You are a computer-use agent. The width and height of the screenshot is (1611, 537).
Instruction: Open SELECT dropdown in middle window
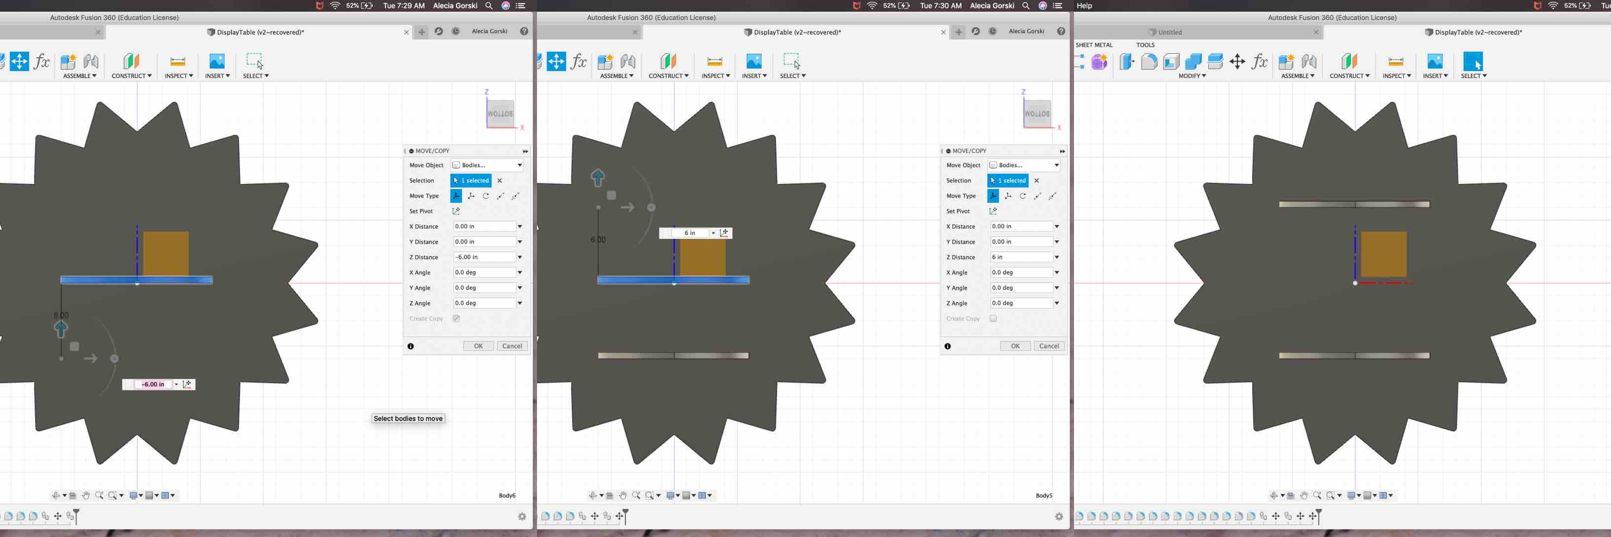[x=792, y=76]
